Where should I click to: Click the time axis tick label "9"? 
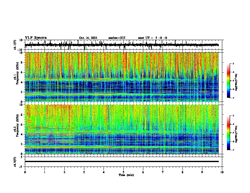[x=202, y=172]
